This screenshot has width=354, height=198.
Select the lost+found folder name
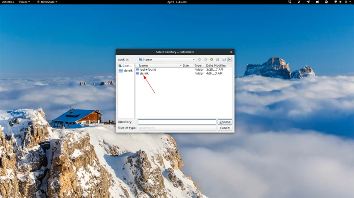148,69
